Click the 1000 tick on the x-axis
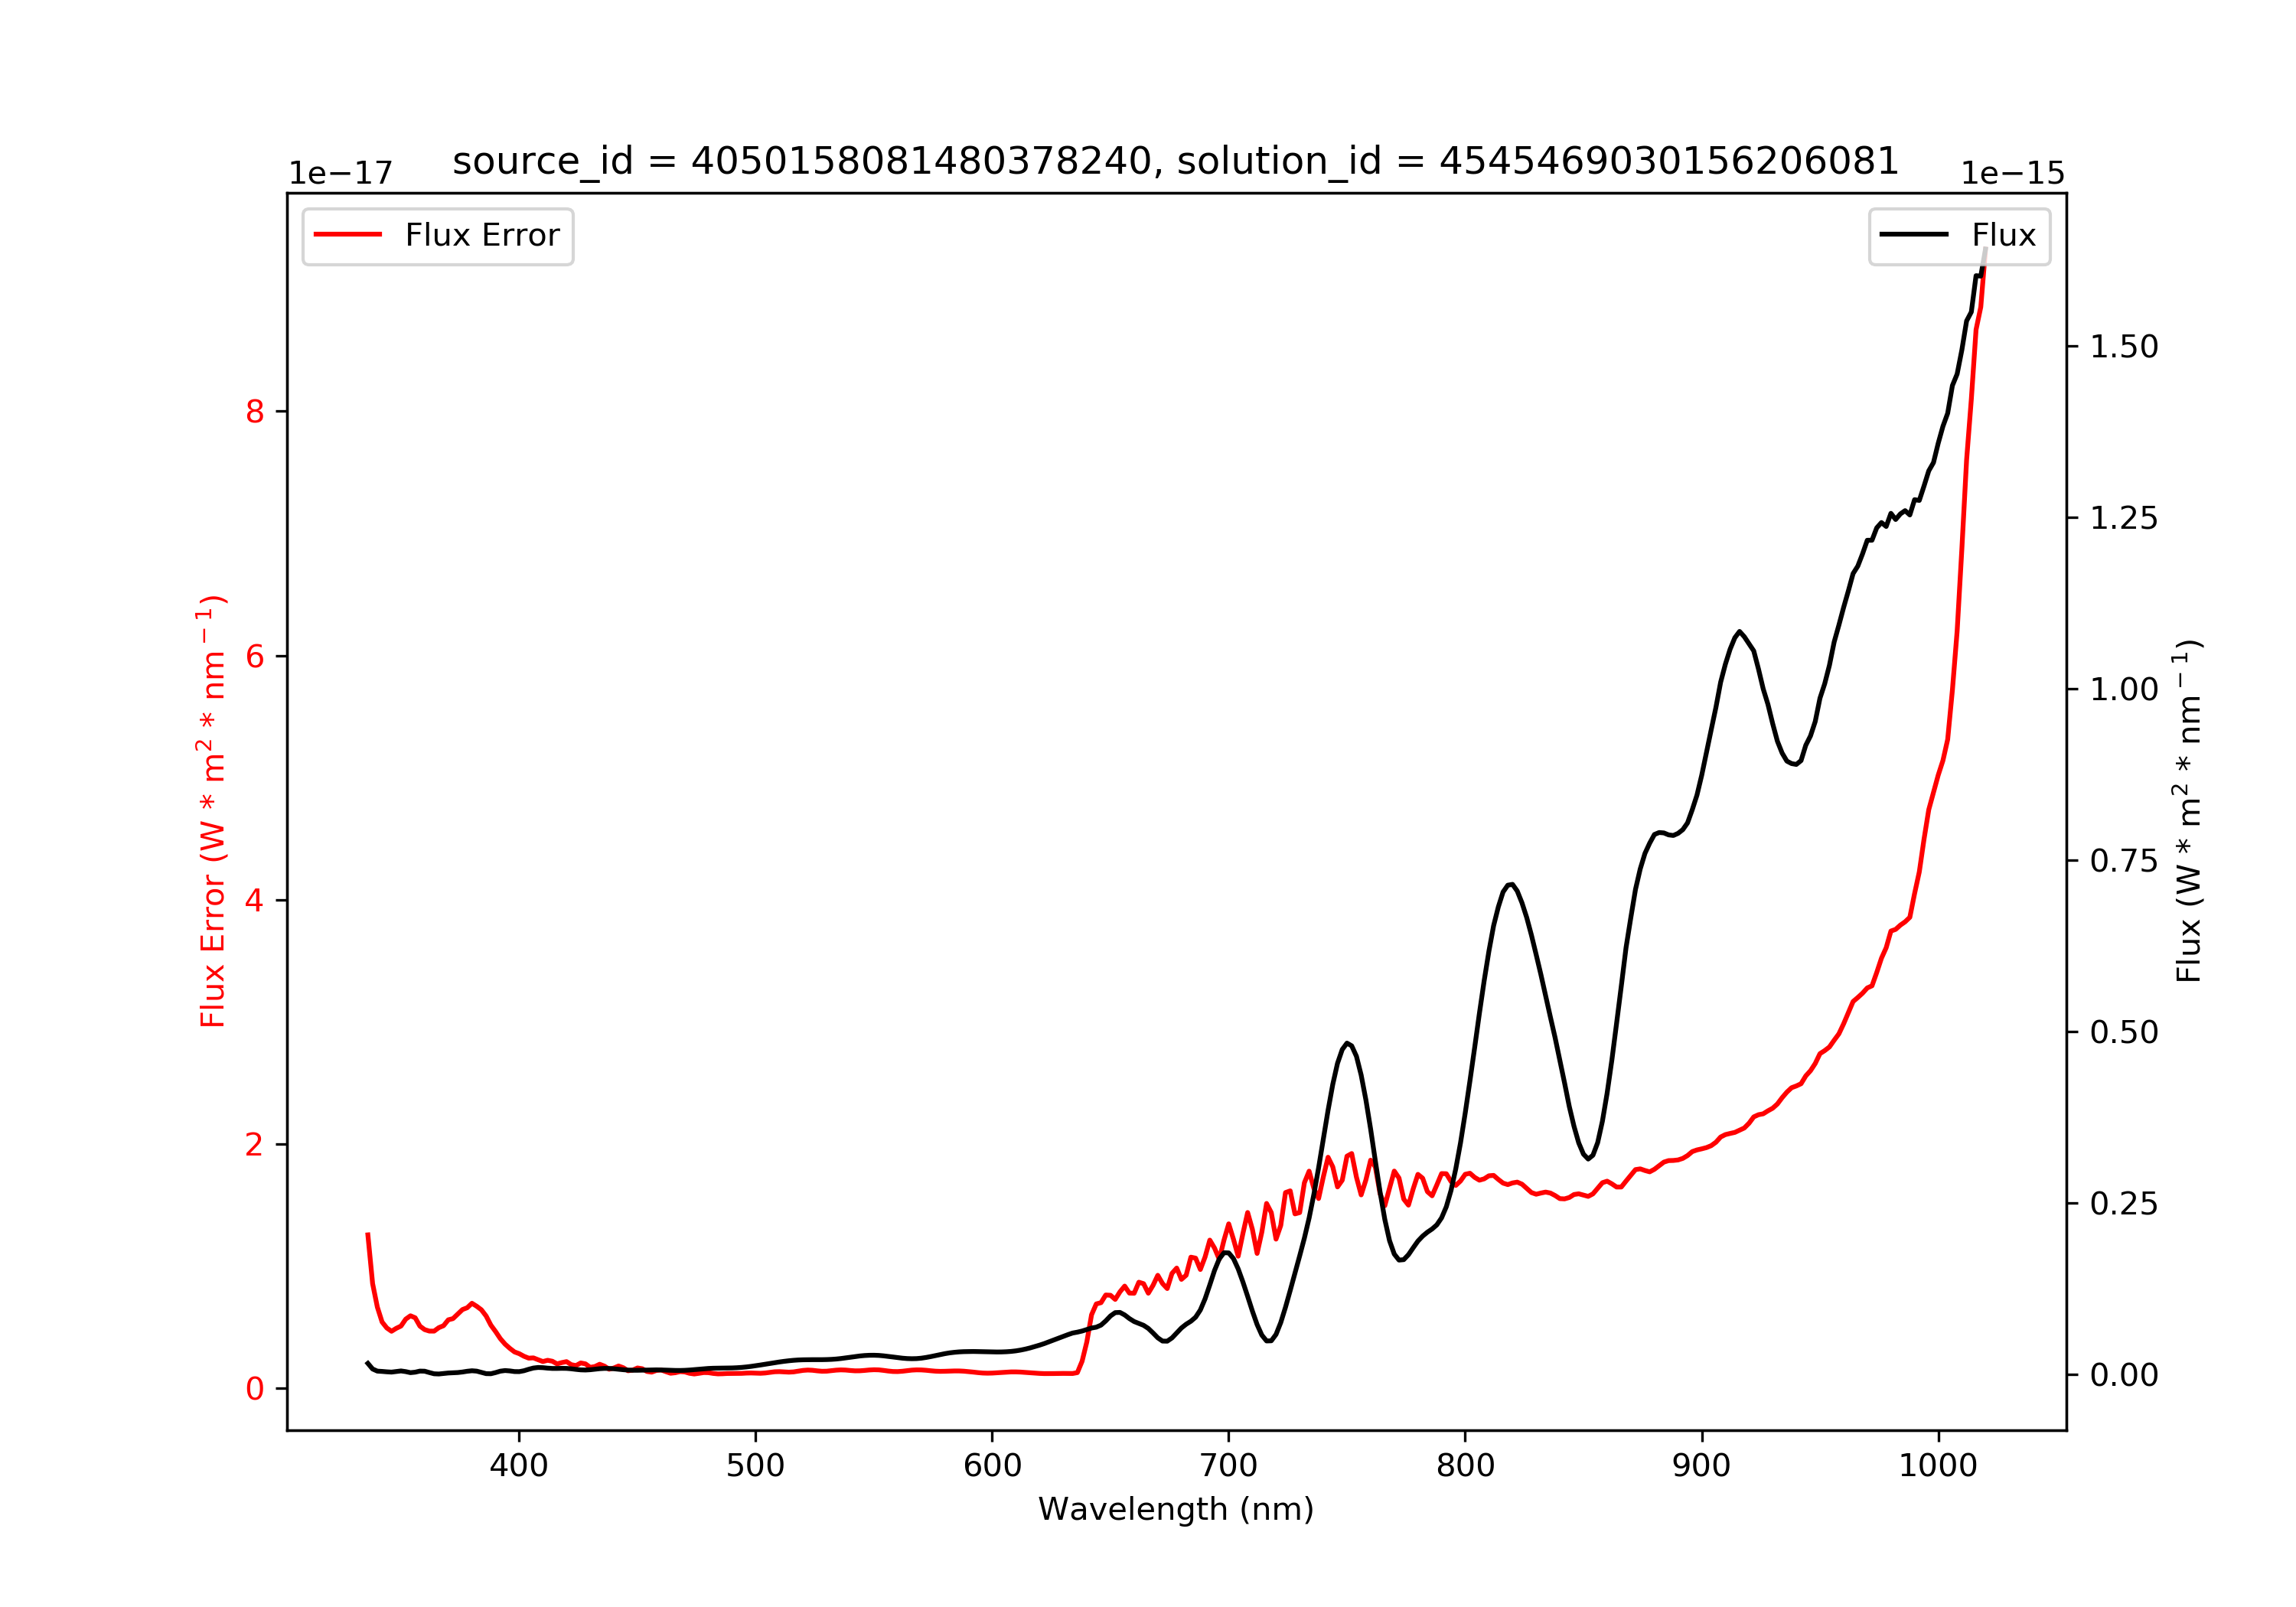The width and height of the screenshot is (2296, 1607). tap(1937, 1466)
